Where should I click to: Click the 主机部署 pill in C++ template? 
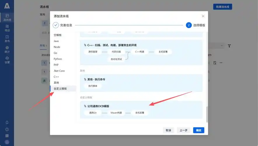click(x=163, y=52)
